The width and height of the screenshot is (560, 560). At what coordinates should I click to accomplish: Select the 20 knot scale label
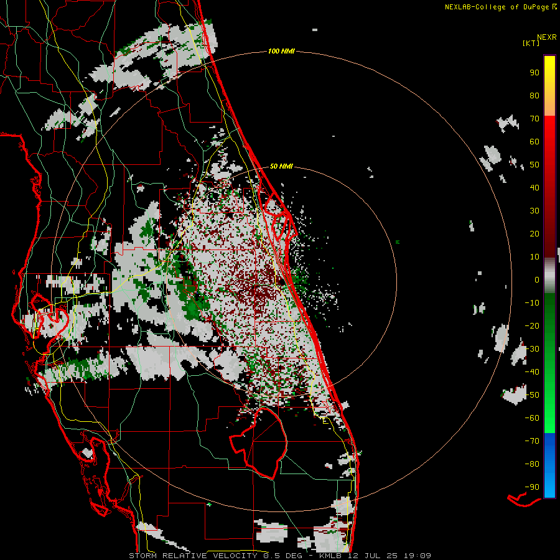tap(534, 233)
